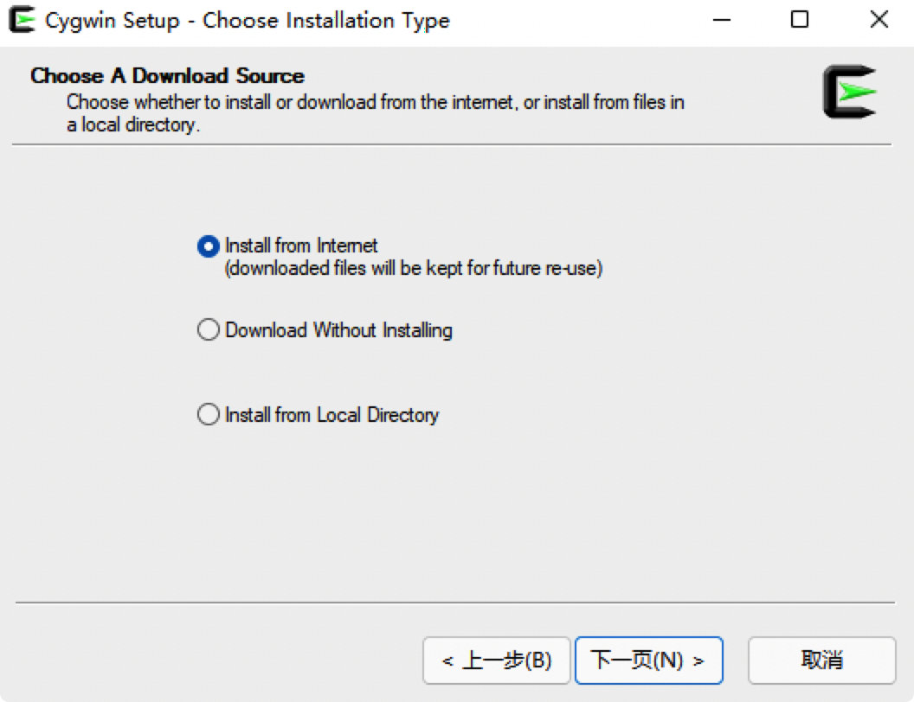Maximize the Cygwin Setup window
Viewport: 914px width, 702px height.
coord(800,20)
